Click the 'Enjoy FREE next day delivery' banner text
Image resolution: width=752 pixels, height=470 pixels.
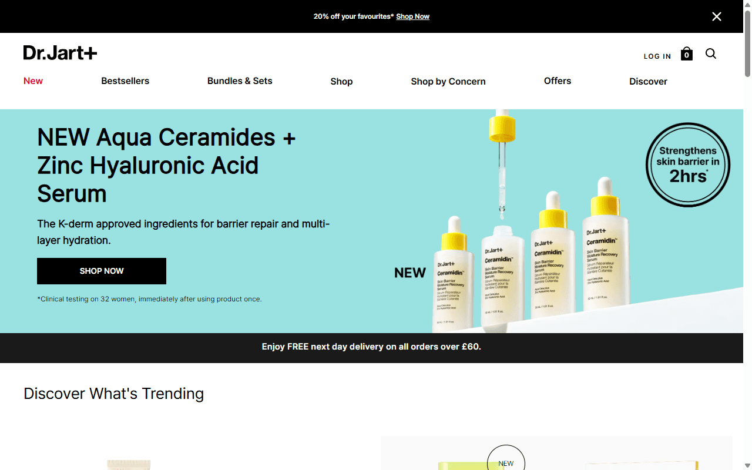[371, 347]
